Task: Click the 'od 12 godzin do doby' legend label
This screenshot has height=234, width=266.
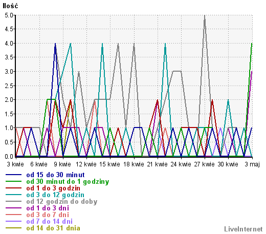Action: [x=62, y=202]
